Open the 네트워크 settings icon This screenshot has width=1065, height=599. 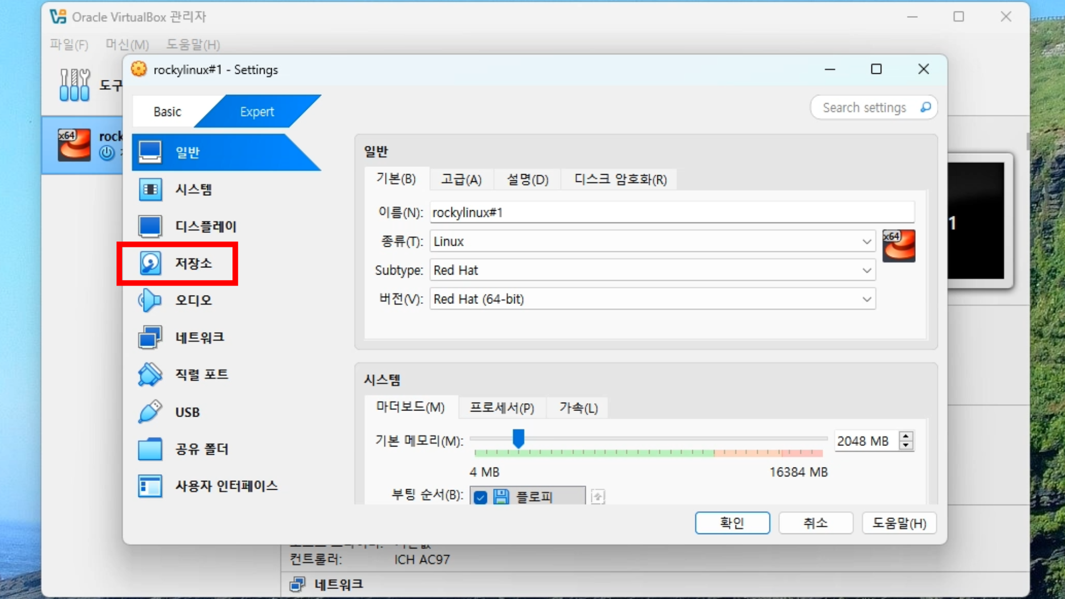[x=150, y=337]
